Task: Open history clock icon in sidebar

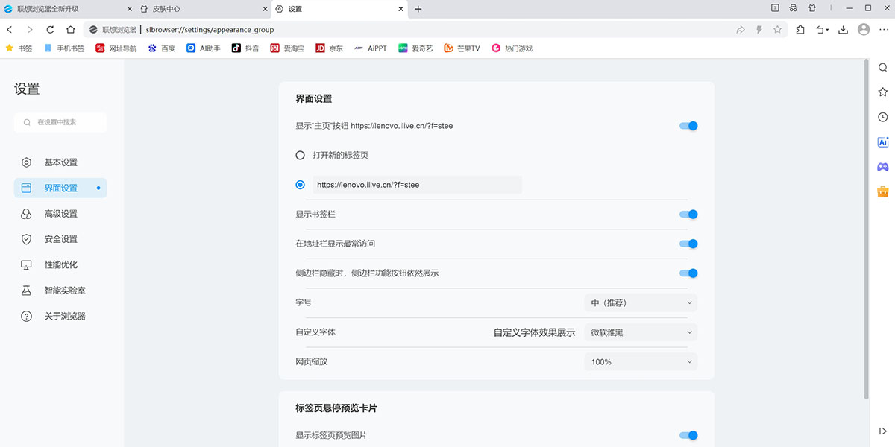Action: click(x=883, y=117)
